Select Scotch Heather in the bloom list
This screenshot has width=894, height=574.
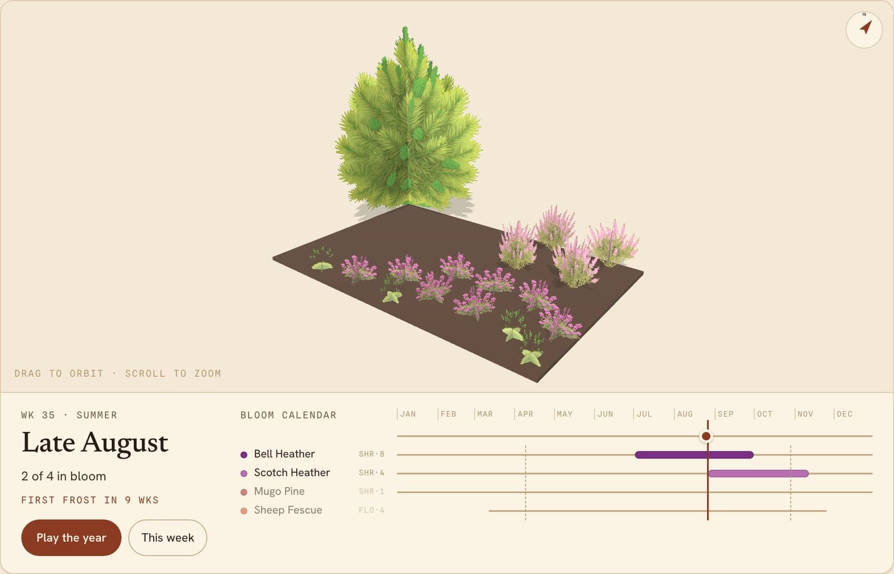pyautogui.click(x=292, y=472)
